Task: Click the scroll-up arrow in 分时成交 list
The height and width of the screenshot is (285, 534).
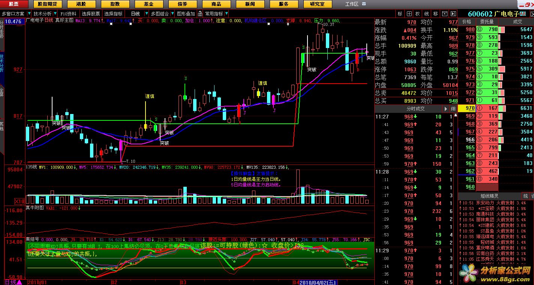Action: tap(446, 109)
